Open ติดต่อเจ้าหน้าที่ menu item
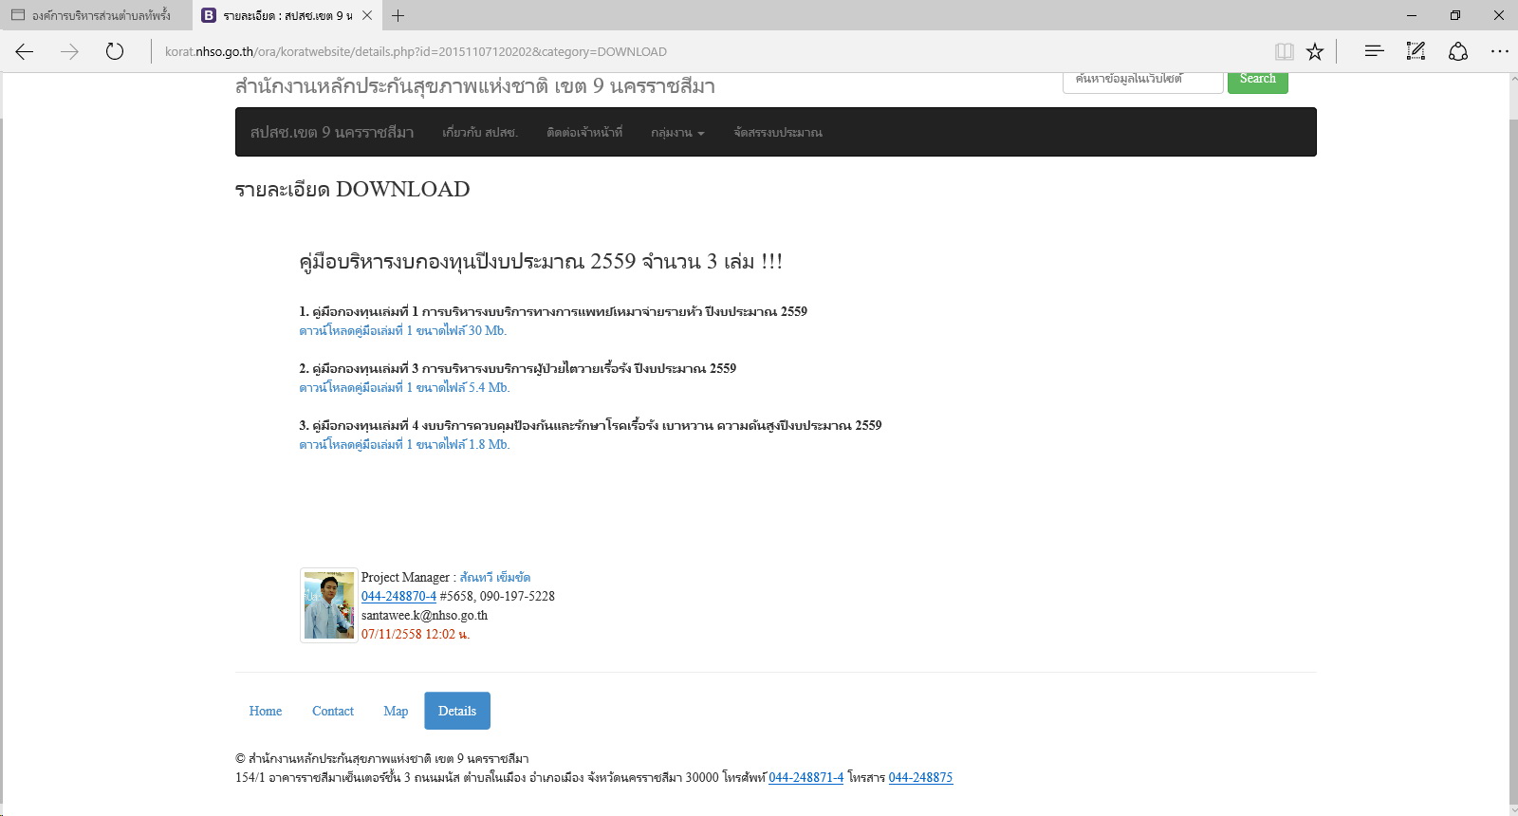 point(584,132)
